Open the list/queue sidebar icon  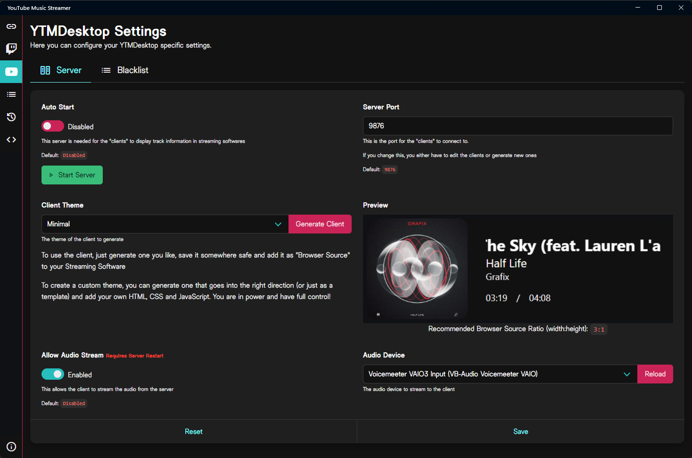click(11, 94)
